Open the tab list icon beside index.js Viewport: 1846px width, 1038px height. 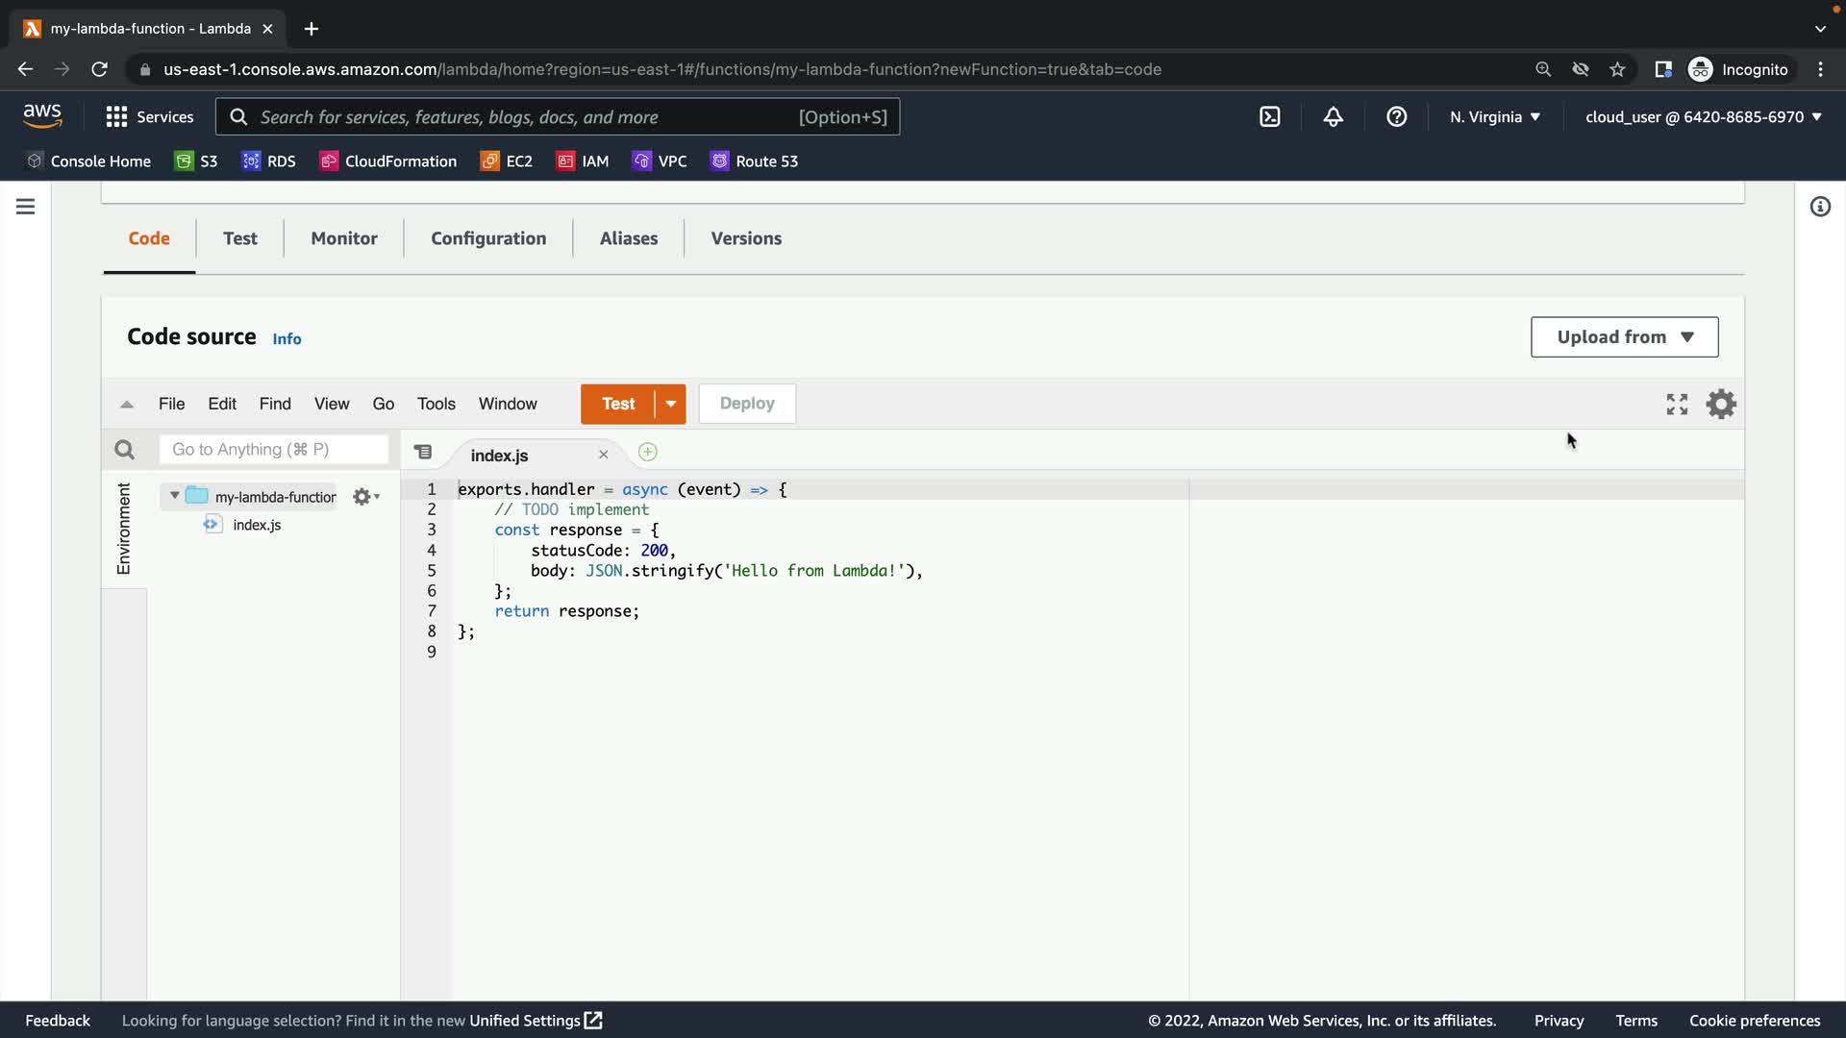pyautogui.click(x=423, y=452)
